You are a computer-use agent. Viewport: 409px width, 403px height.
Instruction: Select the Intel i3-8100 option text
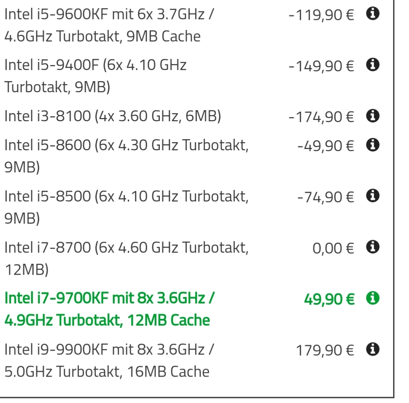pos(113,115)
